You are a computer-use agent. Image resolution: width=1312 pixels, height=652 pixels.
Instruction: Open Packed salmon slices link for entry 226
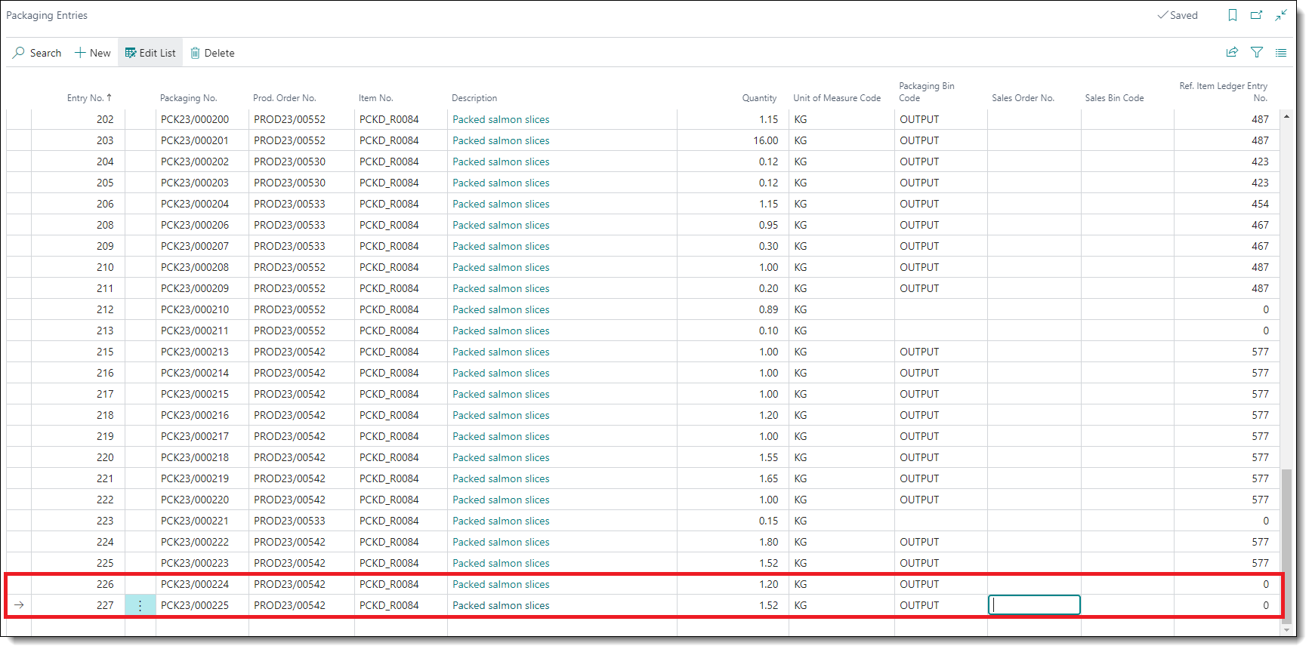(501, 584)
